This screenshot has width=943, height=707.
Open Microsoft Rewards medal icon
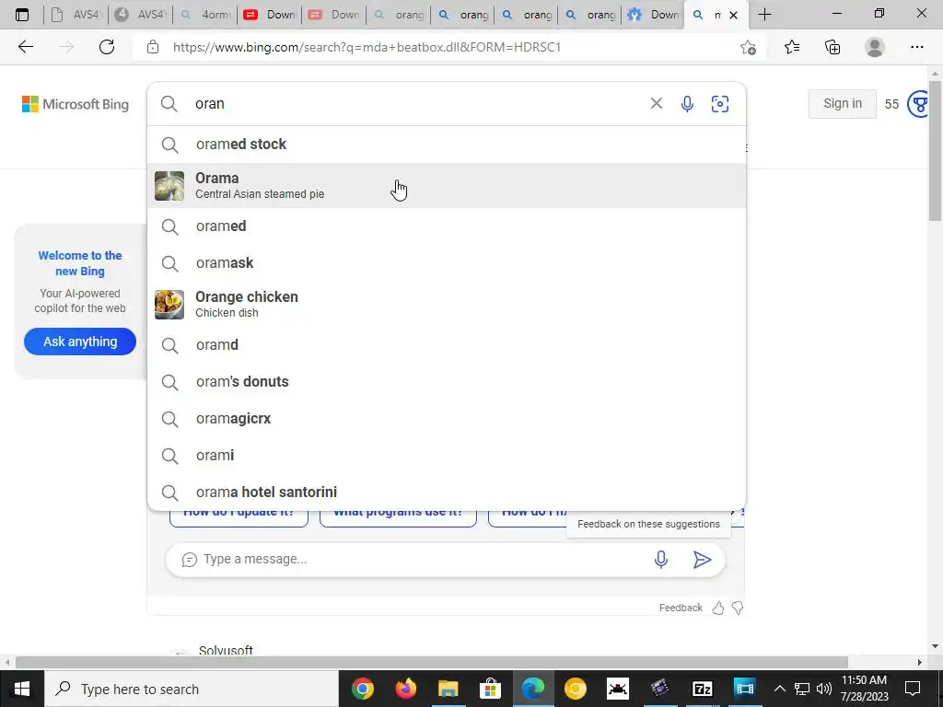[918, 104]
